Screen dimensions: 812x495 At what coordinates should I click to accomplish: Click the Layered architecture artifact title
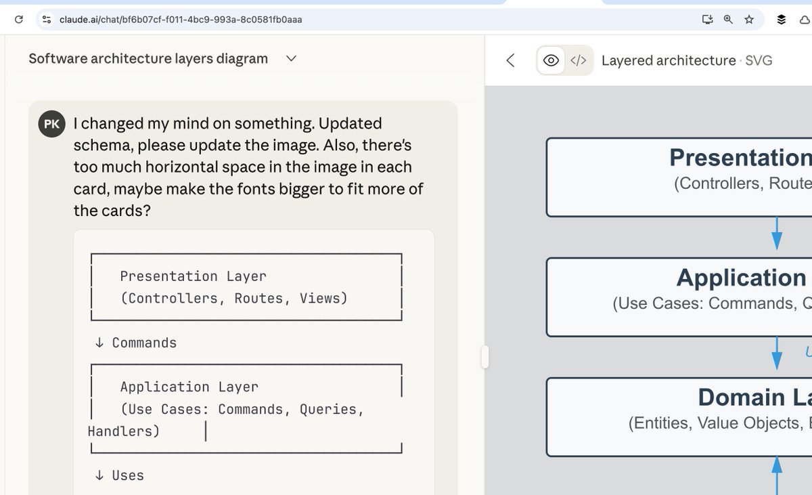pos(669,60)
